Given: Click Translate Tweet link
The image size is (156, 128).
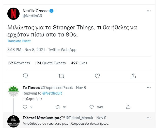Looking at the screenshot, I should click(19, 41).
